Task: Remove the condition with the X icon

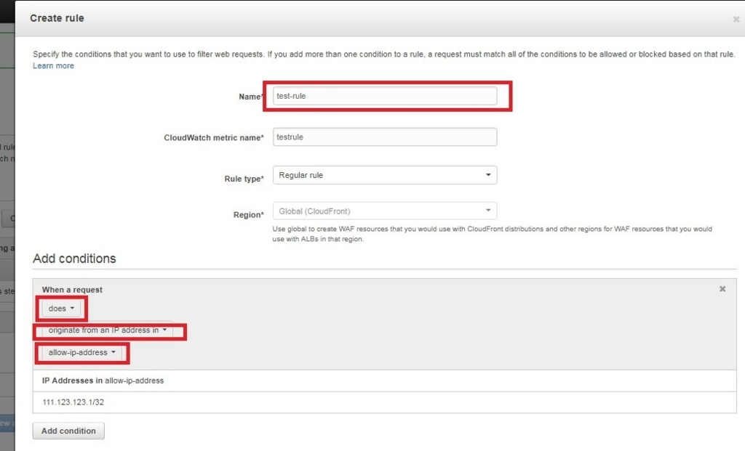Action: (722, 289)
